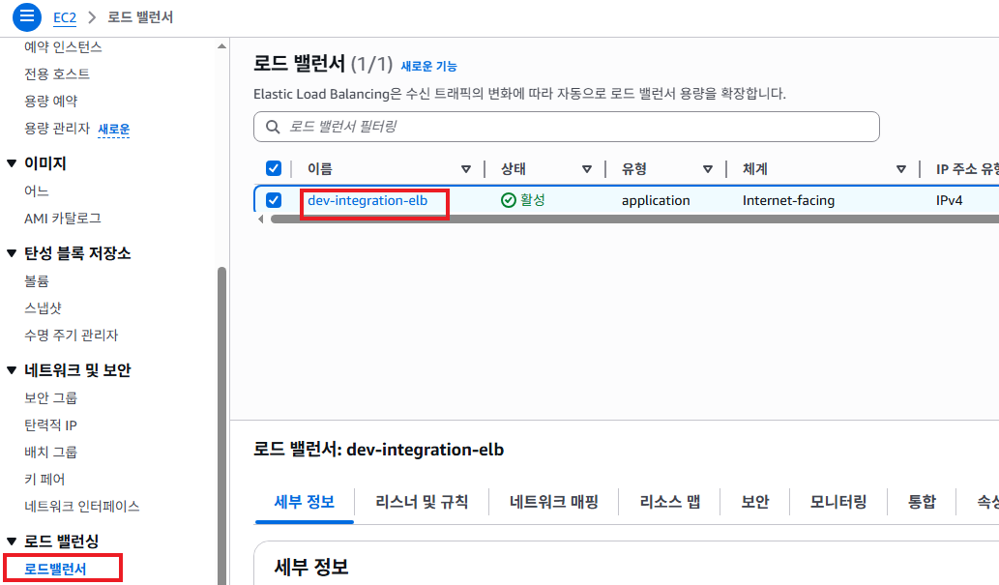Focus the 로드 밸런서 필터링 search field
The image size is (999, 585).
coord(567,127)
